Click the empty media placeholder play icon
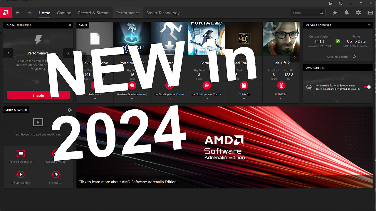376x211 pixels. pyautogui.click(x=38, y=122)
